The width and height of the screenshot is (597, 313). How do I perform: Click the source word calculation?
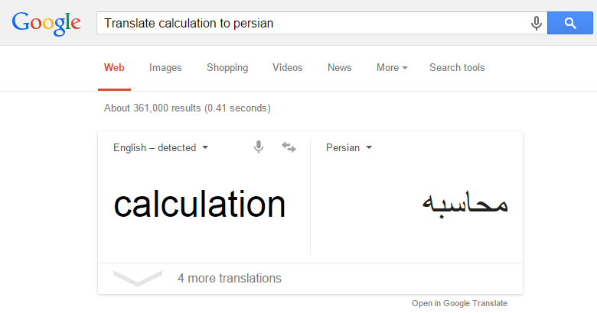pyautogui.click(x=200, y=205)
